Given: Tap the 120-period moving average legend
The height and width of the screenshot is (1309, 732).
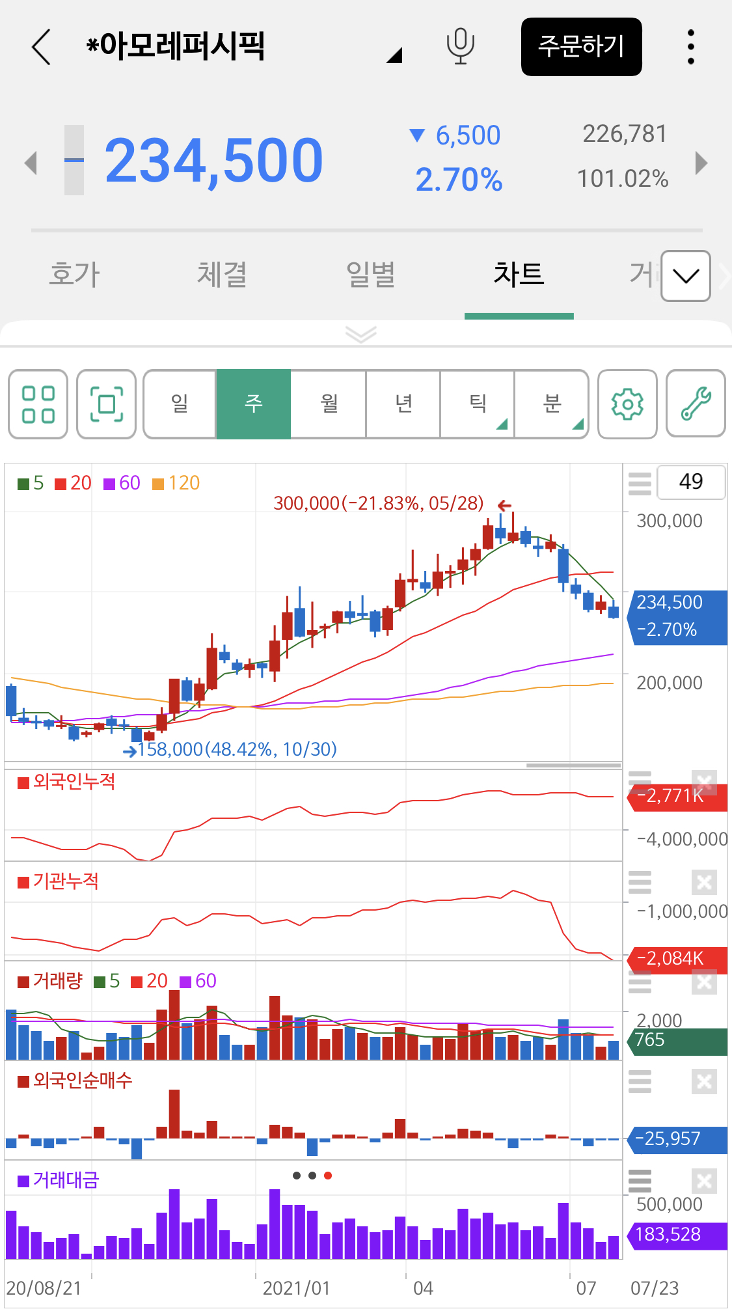Looking at the screenshot, I should tap(176, 483).
